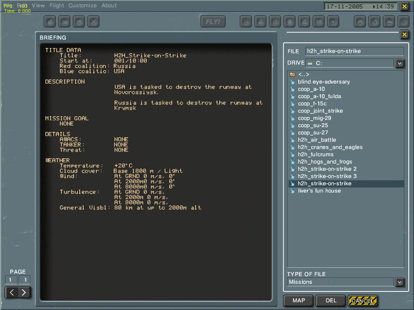414x310 pixels.
Task: Open the View menu
Action: [38, 5]
